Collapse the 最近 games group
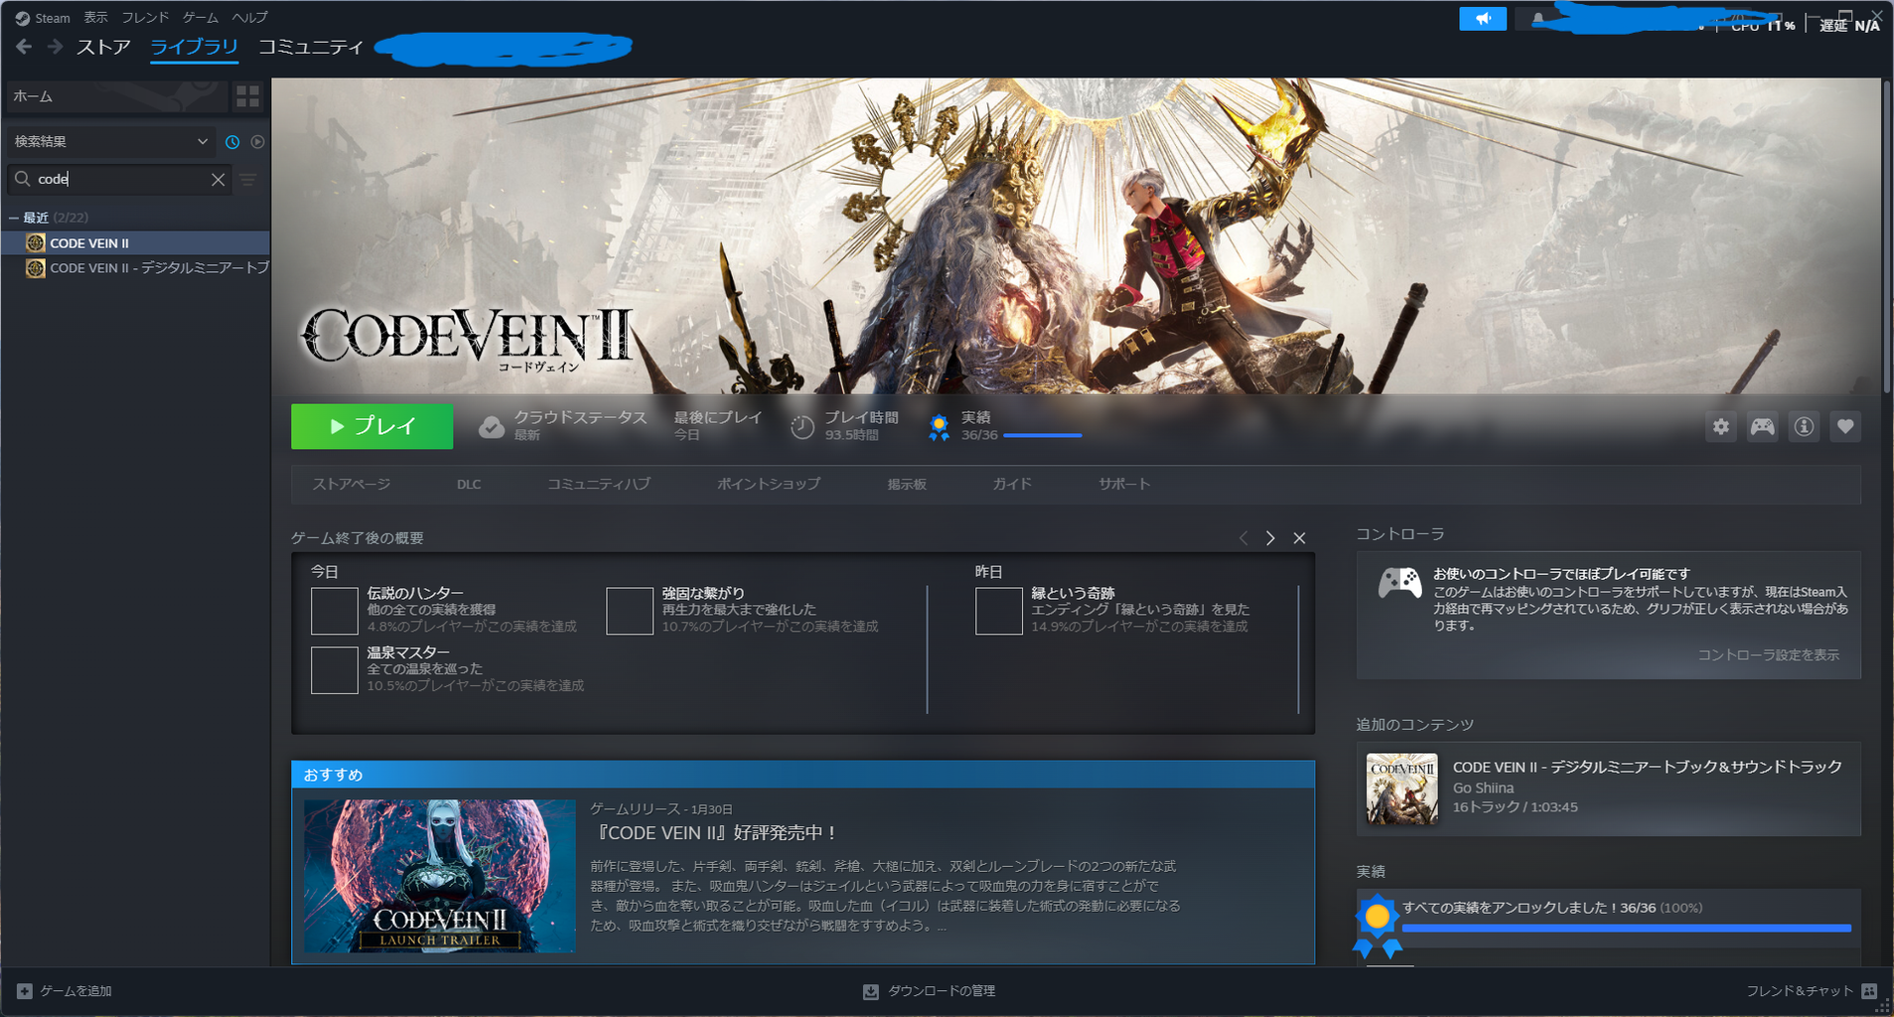 point(14,218)
